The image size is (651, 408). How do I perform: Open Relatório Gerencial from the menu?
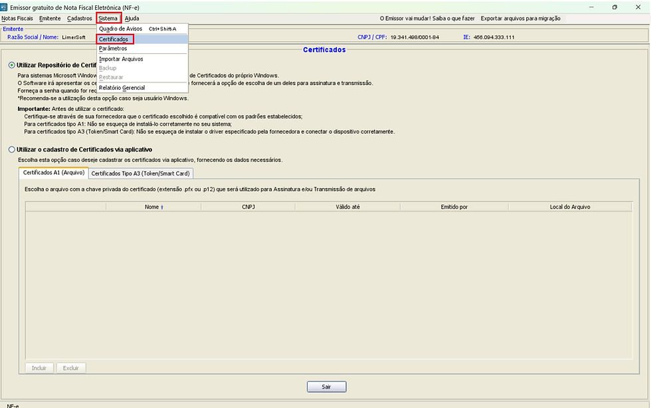[142, 88]
